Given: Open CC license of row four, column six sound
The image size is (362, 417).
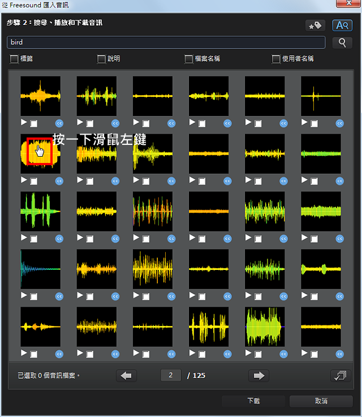Looking at the screenshot, I should (340, 296).
